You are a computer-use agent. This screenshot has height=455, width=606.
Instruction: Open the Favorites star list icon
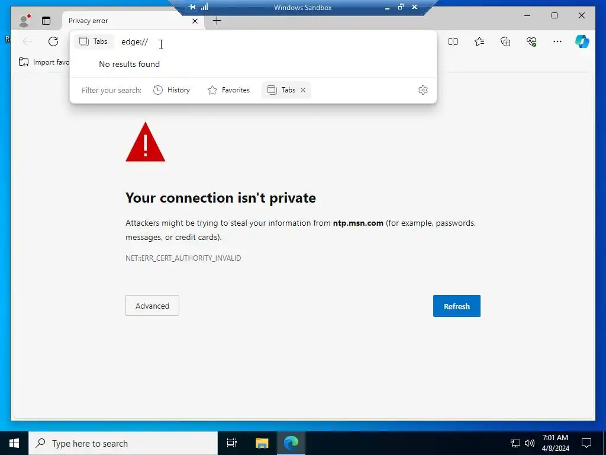479,41
